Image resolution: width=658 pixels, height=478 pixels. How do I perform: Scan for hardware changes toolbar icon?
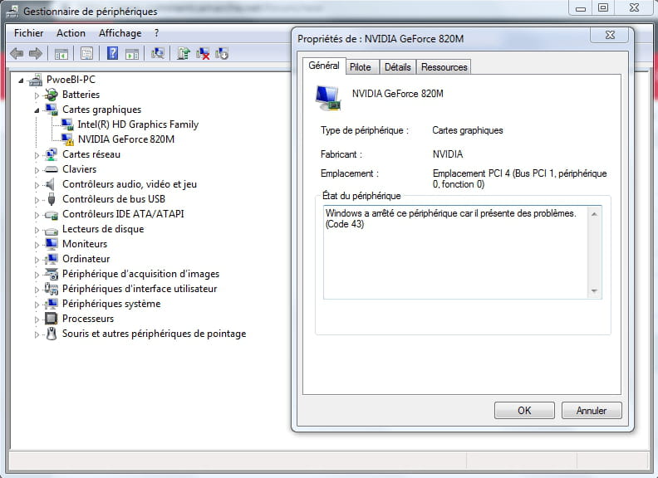tap(158, 54)
